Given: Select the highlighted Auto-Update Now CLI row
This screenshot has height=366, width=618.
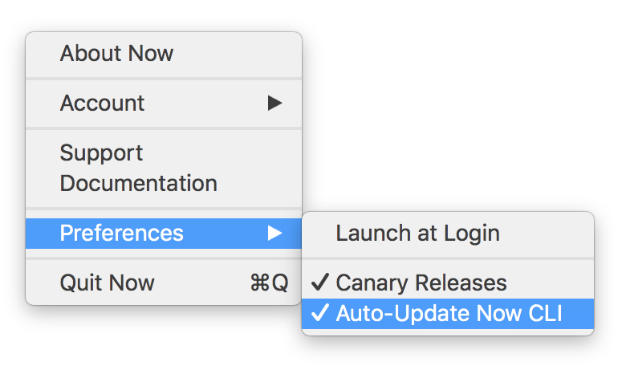Looking at the screenshot, I should [x=448, y=313].
